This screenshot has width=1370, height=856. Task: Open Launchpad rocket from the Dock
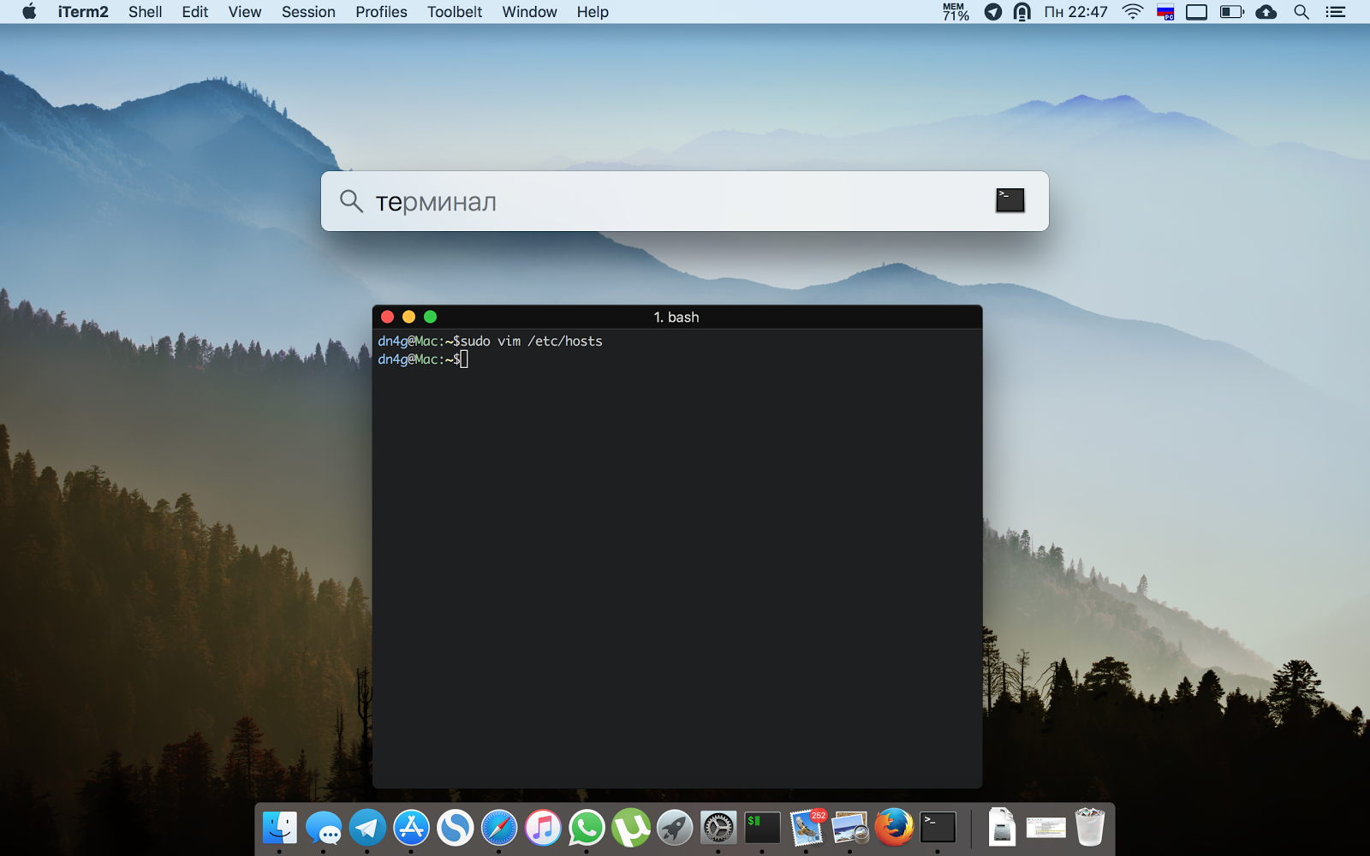675,828
